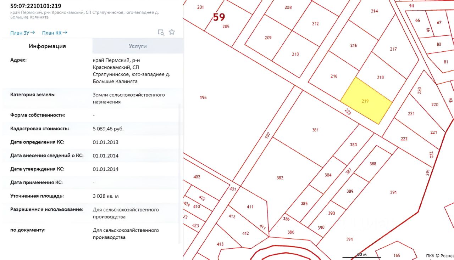454x260 pixels.
Task: Select large parcel 196 on the map
Action: (203, 97)
